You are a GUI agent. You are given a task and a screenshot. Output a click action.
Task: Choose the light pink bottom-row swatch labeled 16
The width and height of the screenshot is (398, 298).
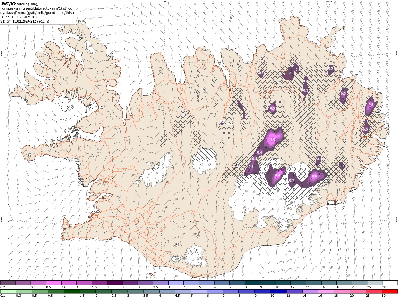(326, 291)
